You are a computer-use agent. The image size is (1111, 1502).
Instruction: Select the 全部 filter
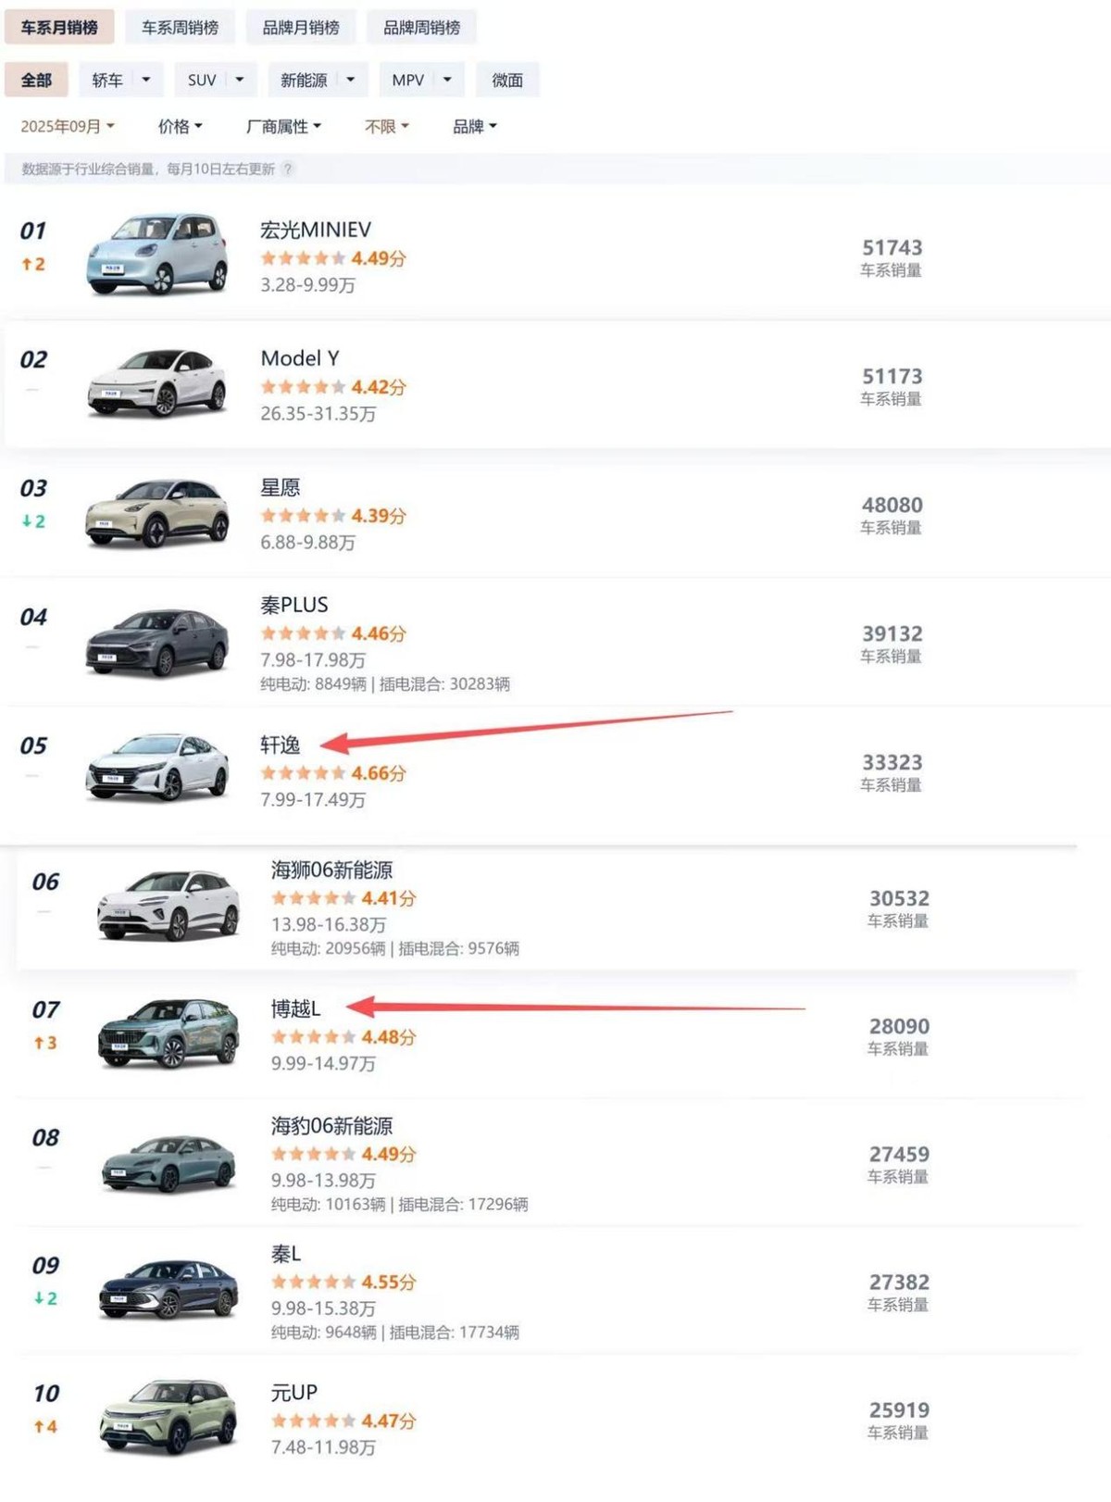click(x=36, y=81)
